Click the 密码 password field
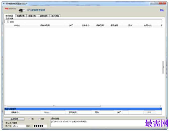The image size is (173, 131). point(40,126)
